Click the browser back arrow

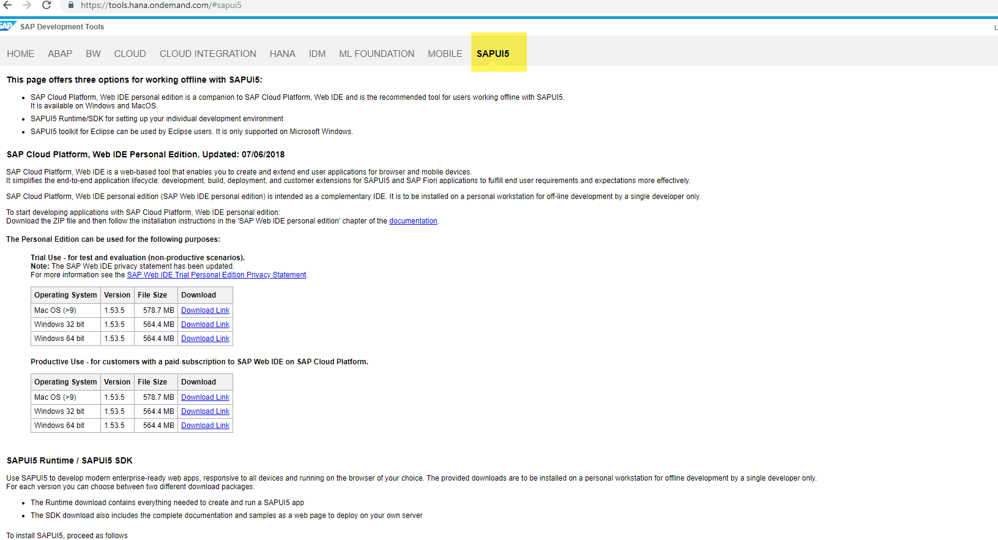click(7, 5)
